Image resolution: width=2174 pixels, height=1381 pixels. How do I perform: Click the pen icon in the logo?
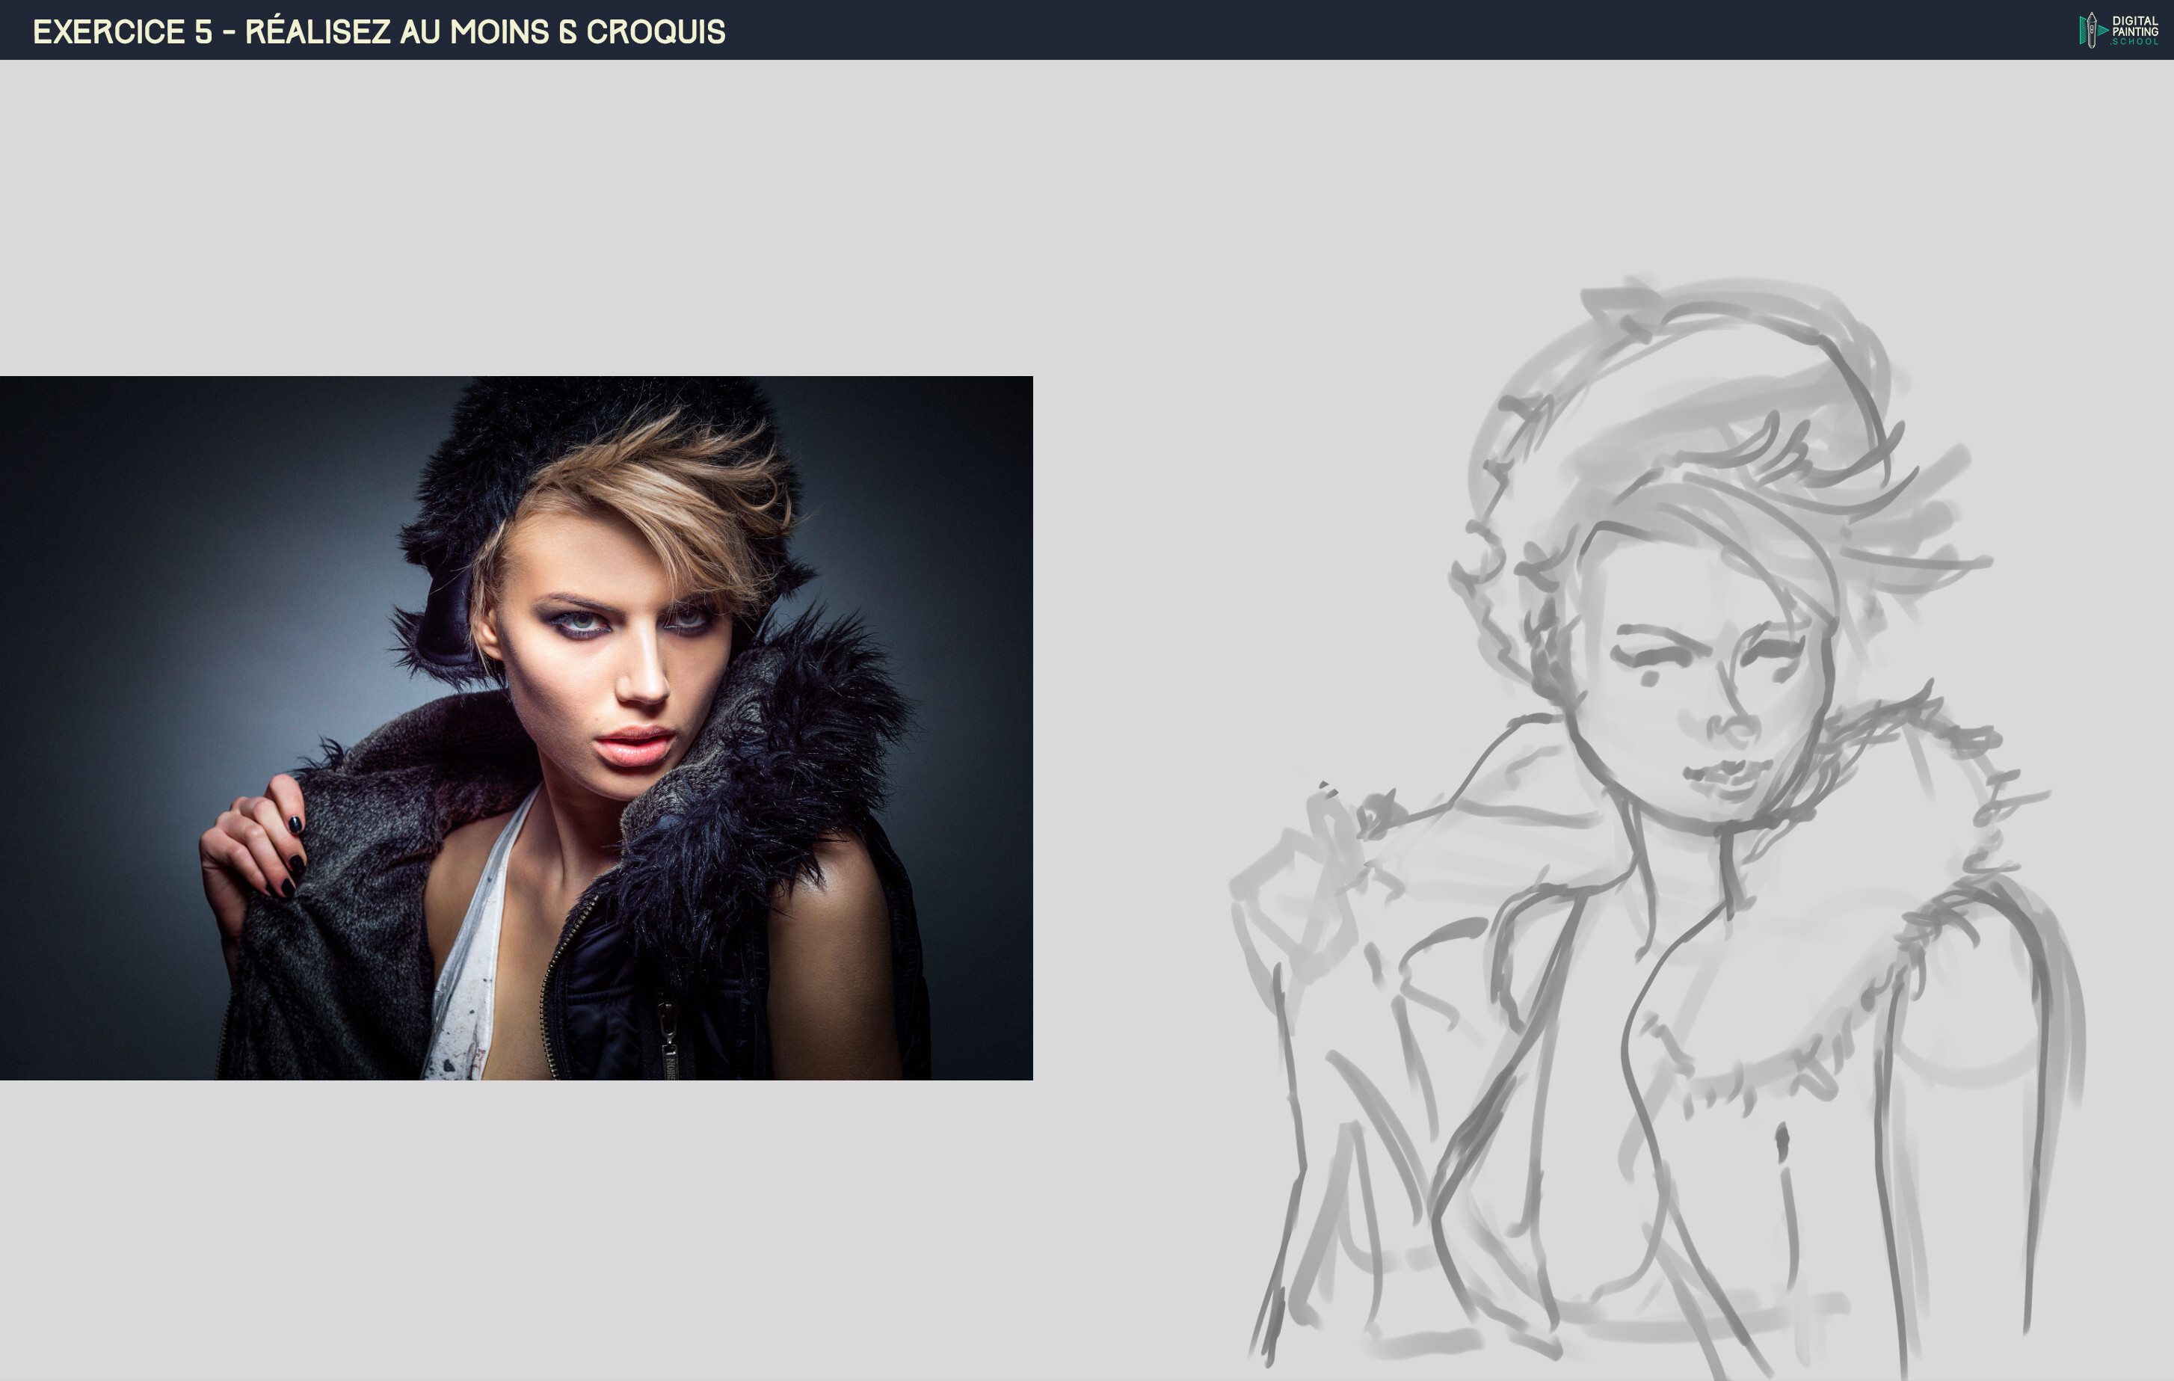(2091, 30)
